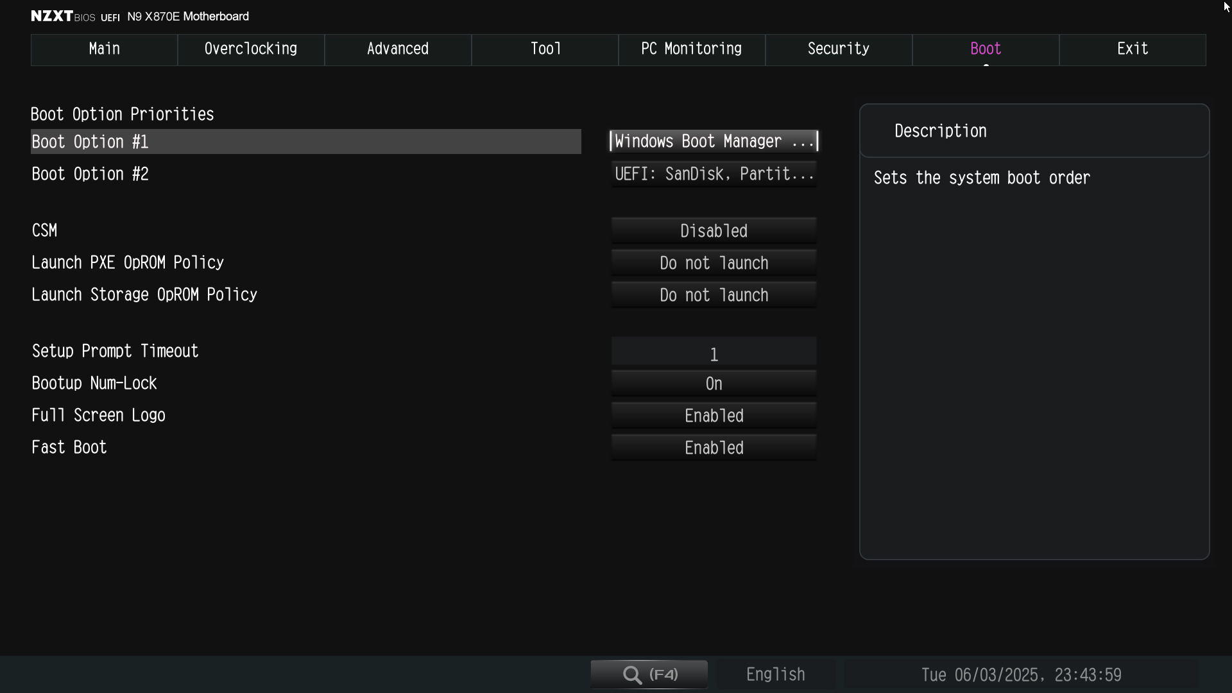Toggle Fast Boot Enabled setting
The image size is (1232, 693).
(x=714, y=448)
